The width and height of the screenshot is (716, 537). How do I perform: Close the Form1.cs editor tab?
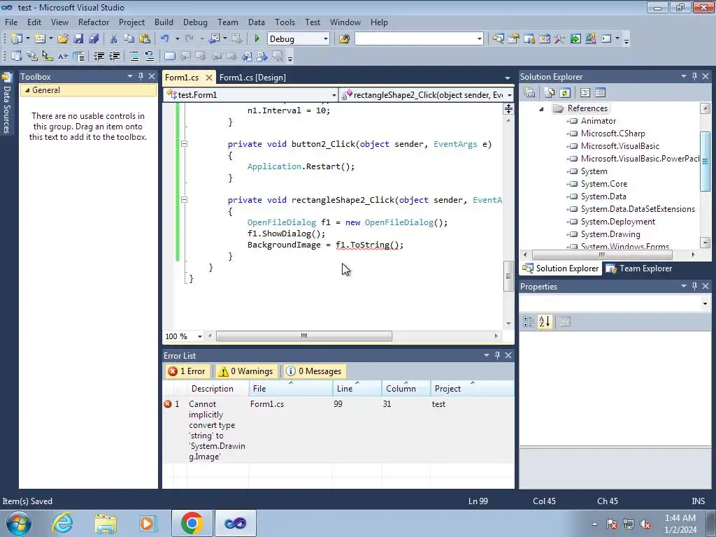(208, 78)
